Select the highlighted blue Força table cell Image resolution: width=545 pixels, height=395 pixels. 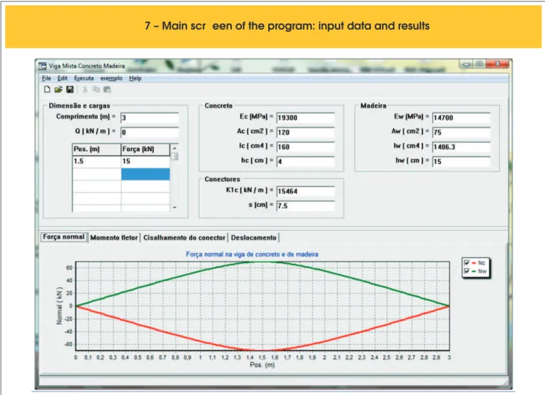(x=146, y=174)
